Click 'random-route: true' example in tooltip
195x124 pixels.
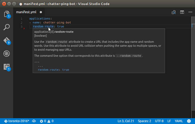point(53,70)
